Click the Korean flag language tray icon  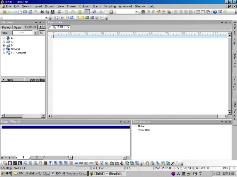(x=173, y=174)
